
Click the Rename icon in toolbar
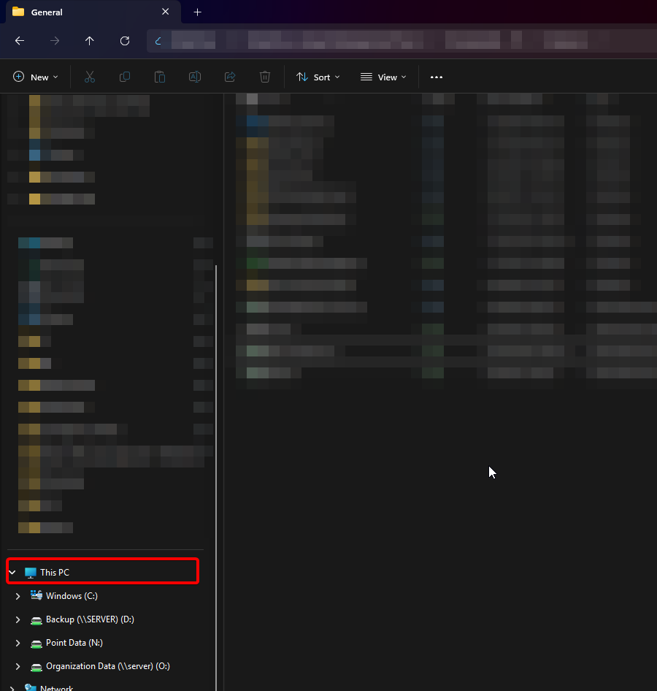(x=195, y=77)
